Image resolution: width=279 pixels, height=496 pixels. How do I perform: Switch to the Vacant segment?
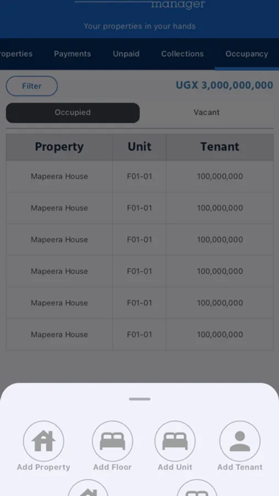(x=207, y=112)
